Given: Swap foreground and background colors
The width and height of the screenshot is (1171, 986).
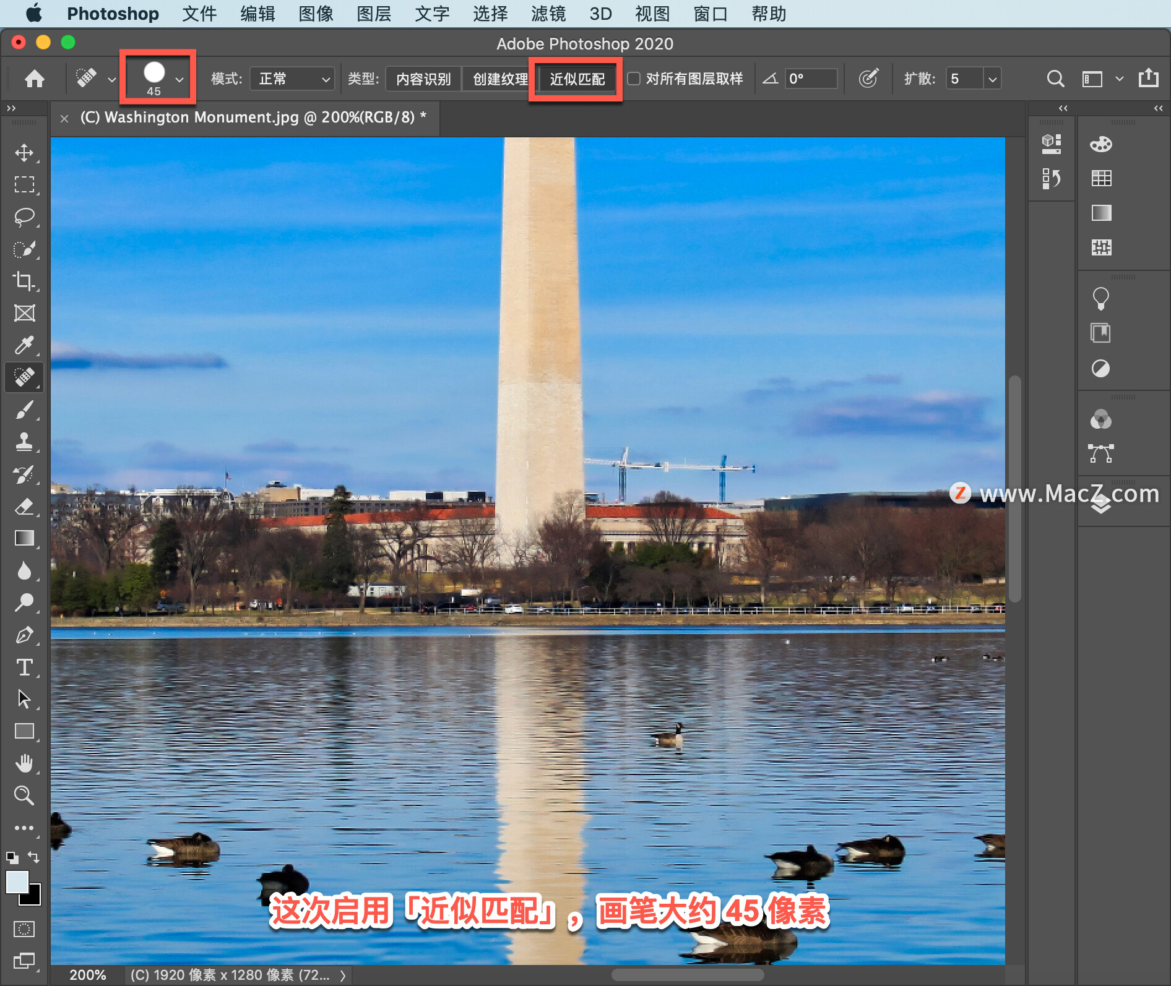Looking at the screenshot, I should [34, 857].
